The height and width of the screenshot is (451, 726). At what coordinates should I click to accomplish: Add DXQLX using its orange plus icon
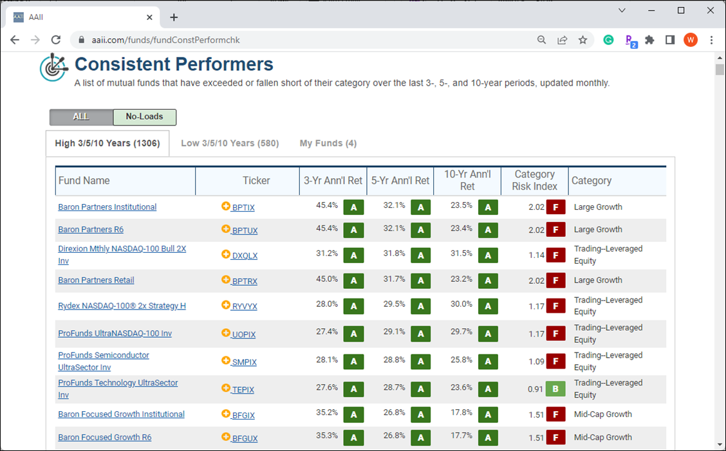pyautogui.click(x=225, y=254)
